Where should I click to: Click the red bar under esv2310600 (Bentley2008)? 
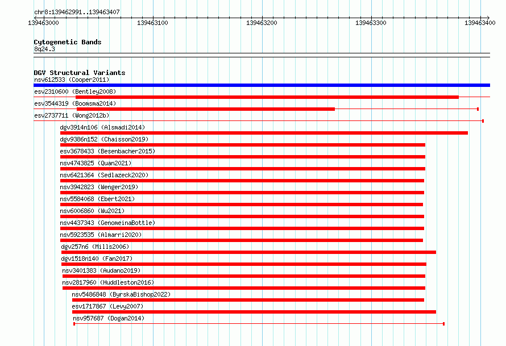(267, 97)
